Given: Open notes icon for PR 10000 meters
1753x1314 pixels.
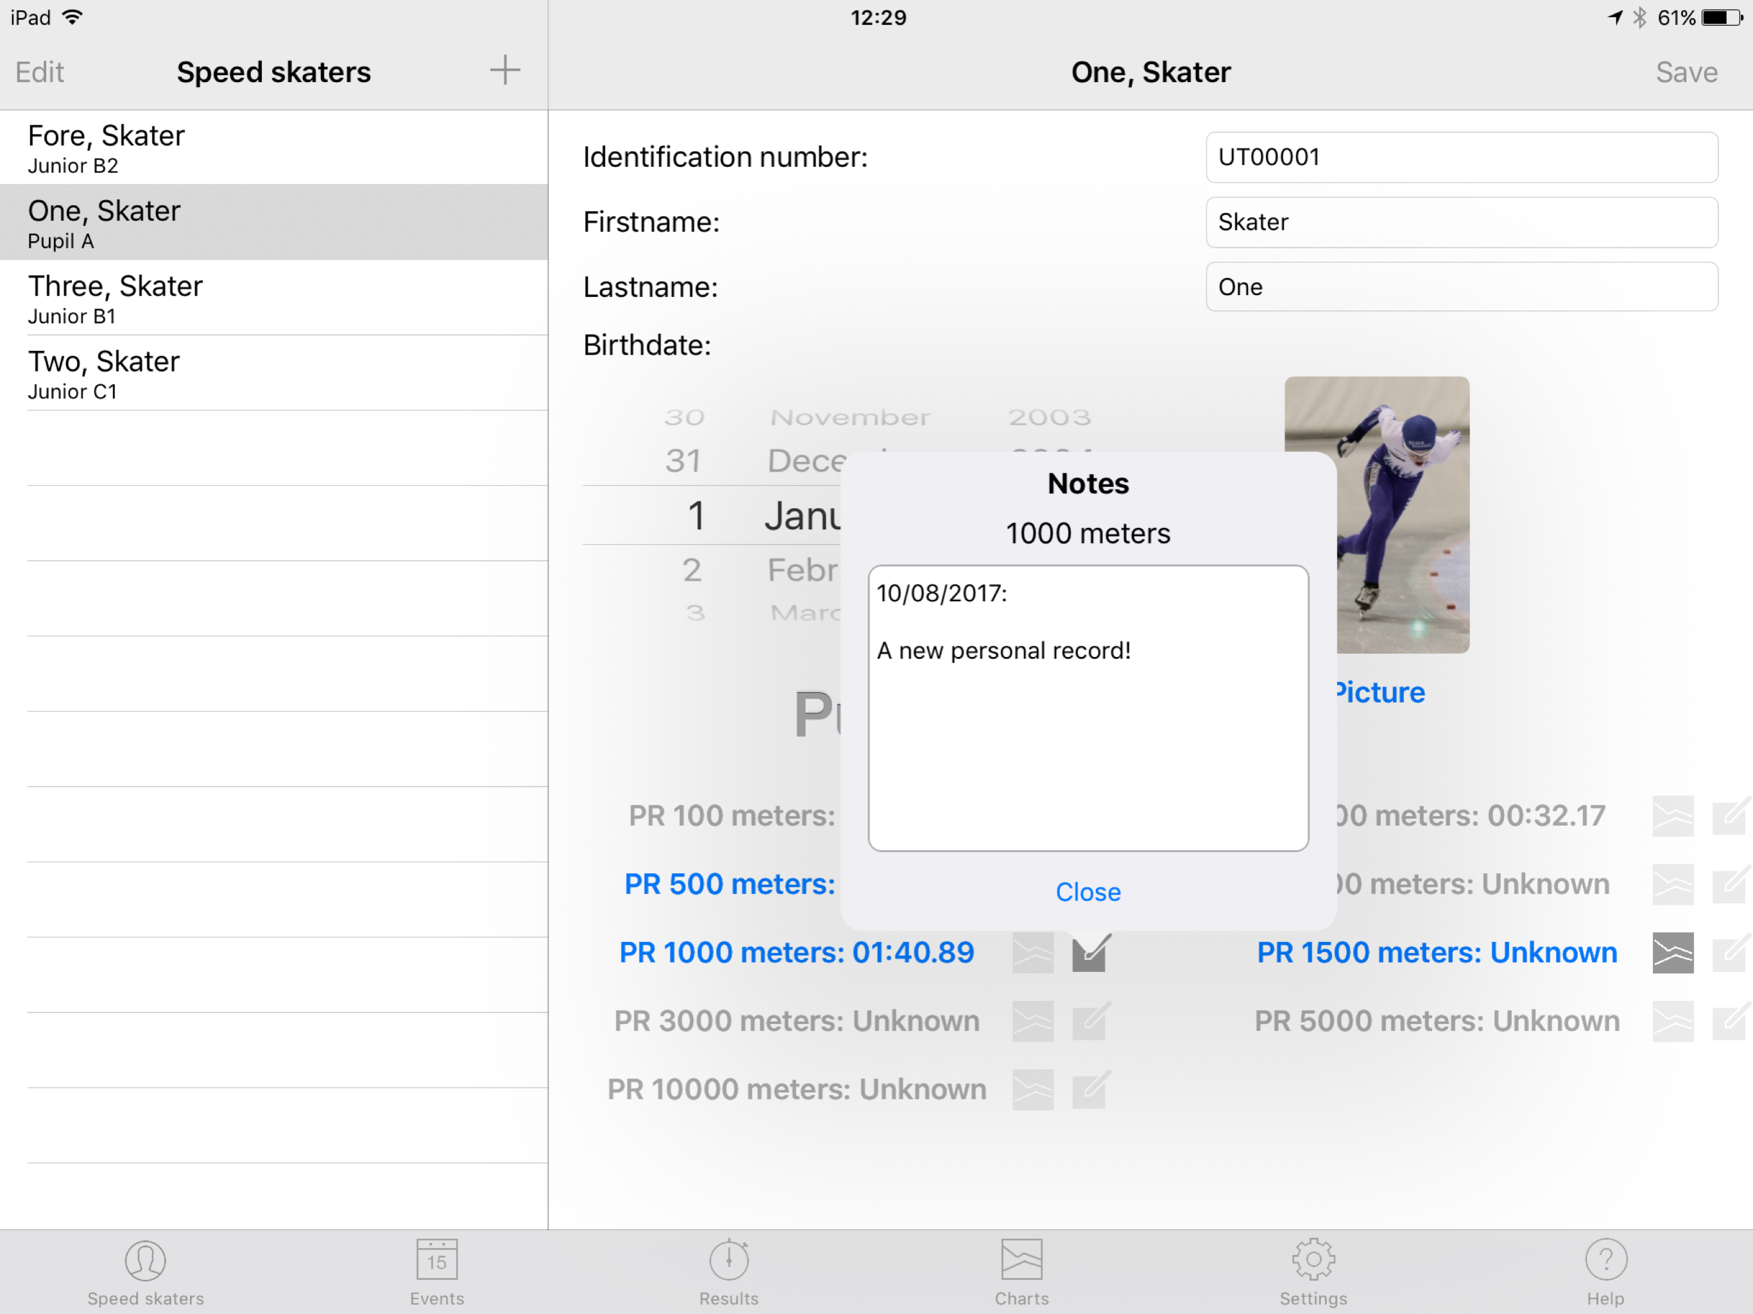Looking at the screenshot, I should point(1090,1089).
